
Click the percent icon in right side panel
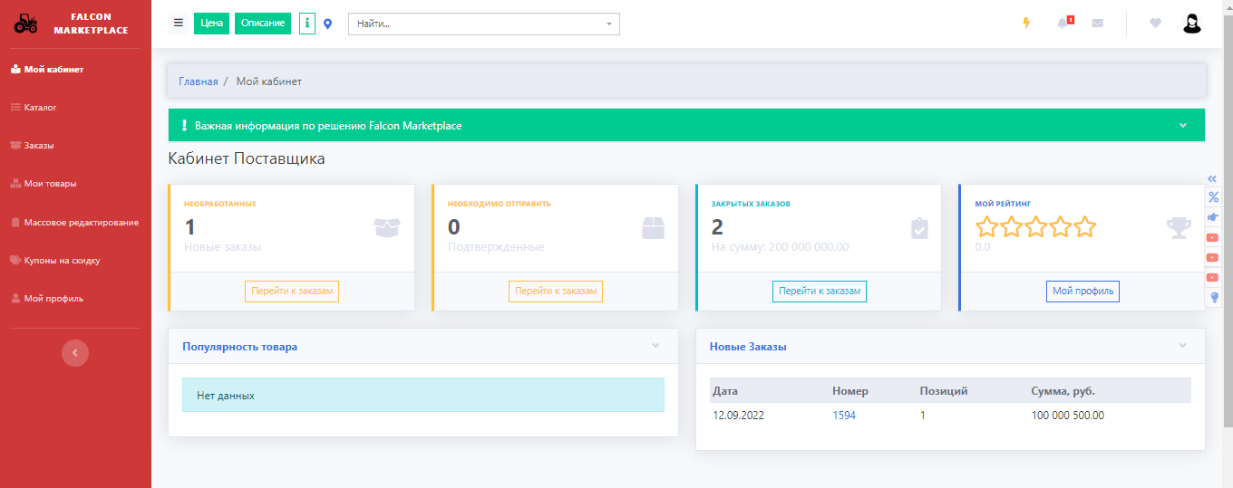pos(1214,197)
